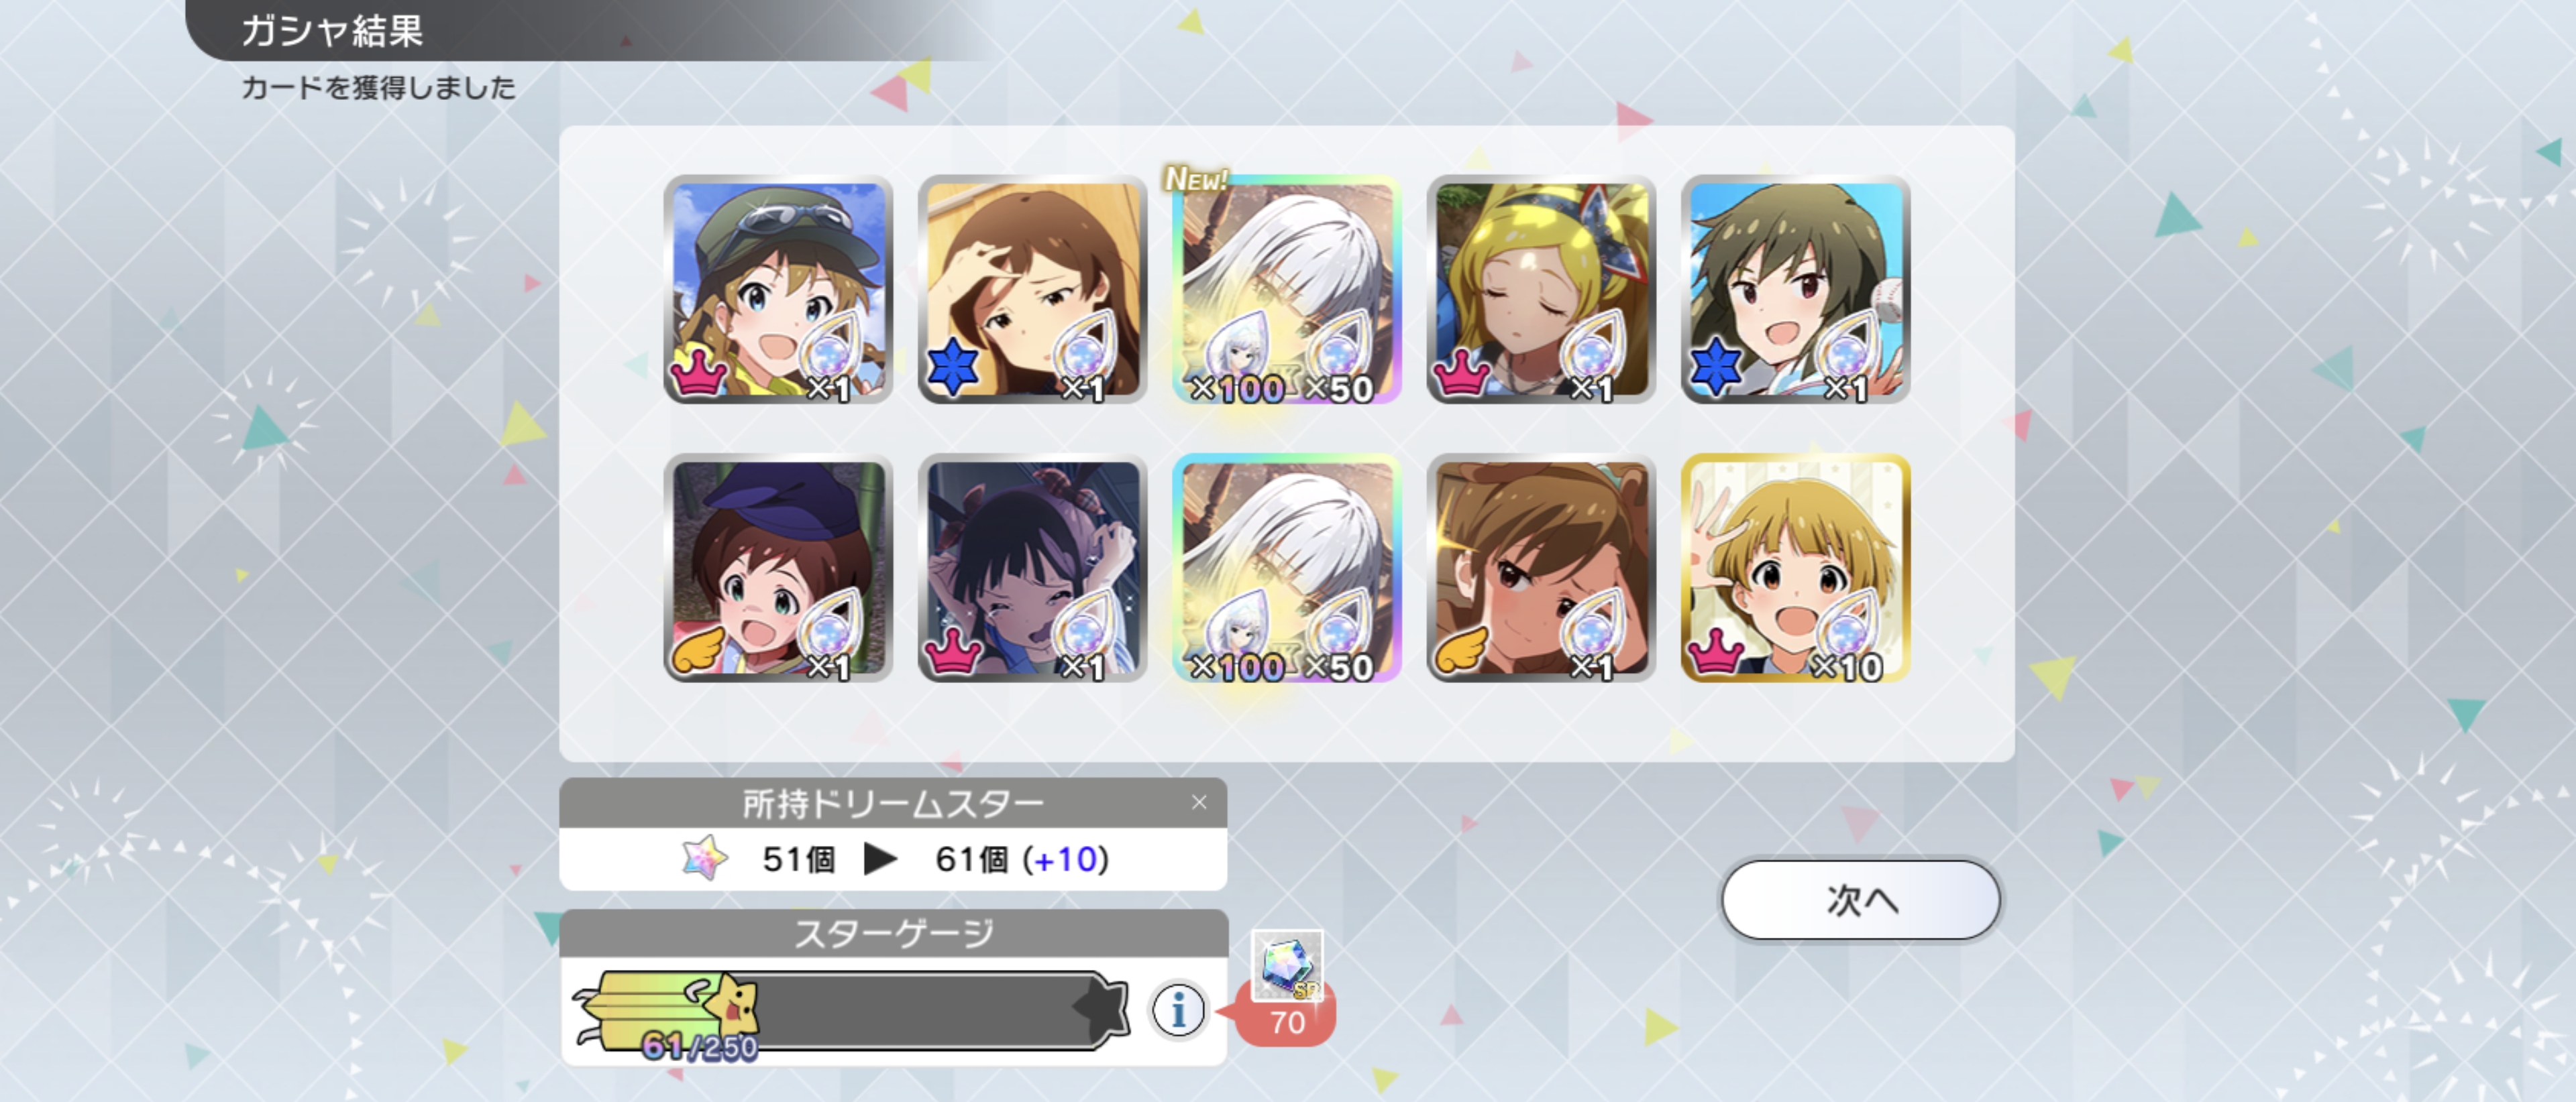
Task: Click the NEW white-haired card thumbnail
Action: click(x=1287, y=289)
